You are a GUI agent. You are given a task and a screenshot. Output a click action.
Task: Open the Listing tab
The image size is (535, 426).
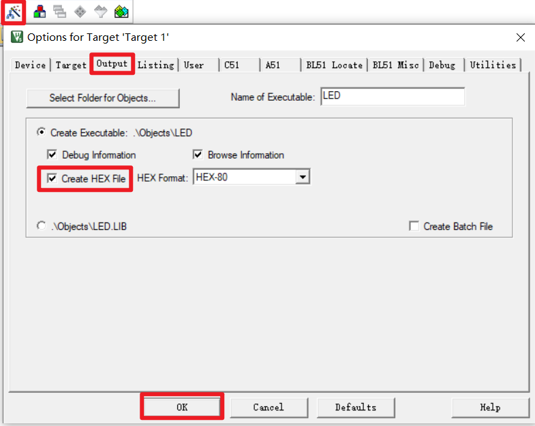coord(156,65)
